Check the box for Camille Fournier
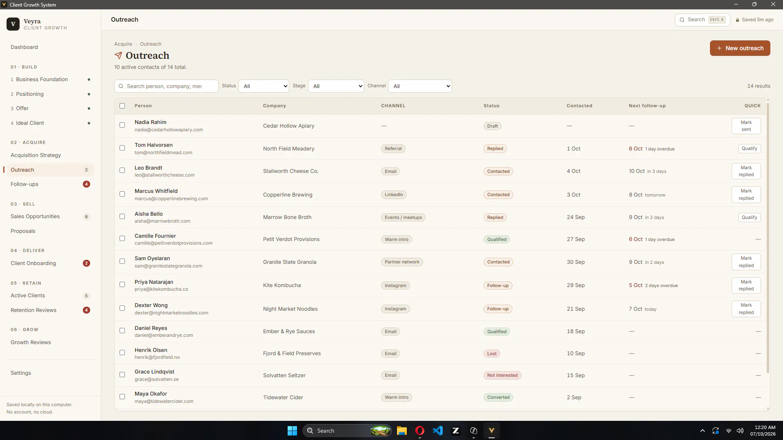This screenshot has width=783, height=440. pos(122,239)
